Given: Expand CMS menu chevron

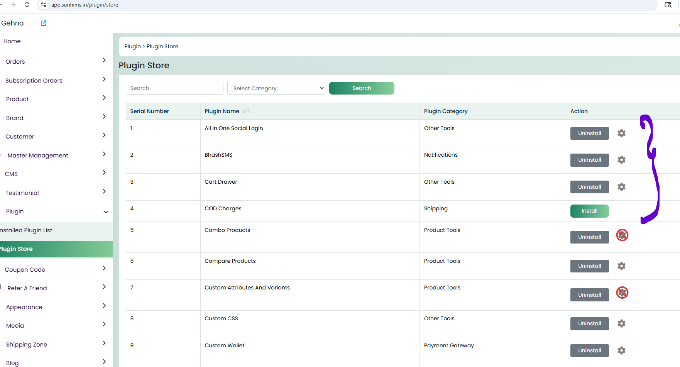Looking at the screenshot, I should (104, 173).
